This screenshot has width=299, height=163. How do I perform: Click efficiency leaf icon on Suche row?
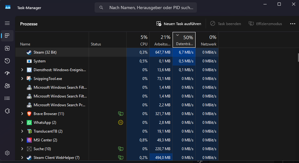(x=120, y=149)
